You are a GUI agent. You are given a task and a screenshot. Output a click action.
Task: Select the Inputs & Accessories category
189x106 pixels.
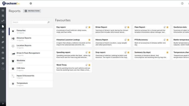31,77
